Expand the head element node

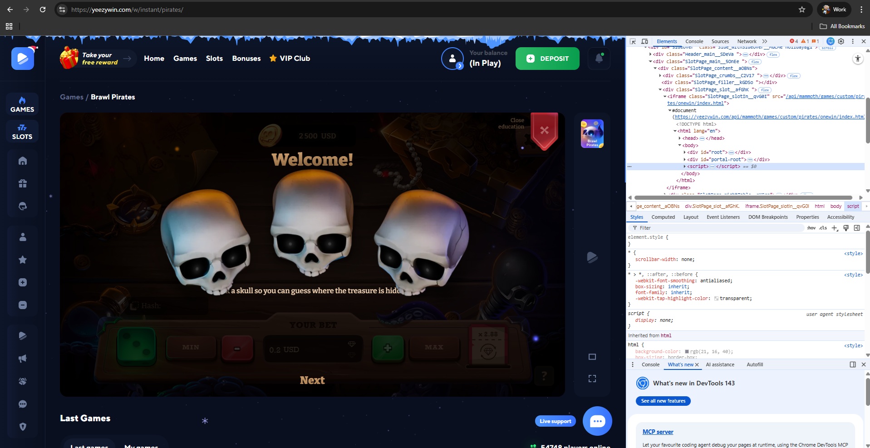pos(679,138)
